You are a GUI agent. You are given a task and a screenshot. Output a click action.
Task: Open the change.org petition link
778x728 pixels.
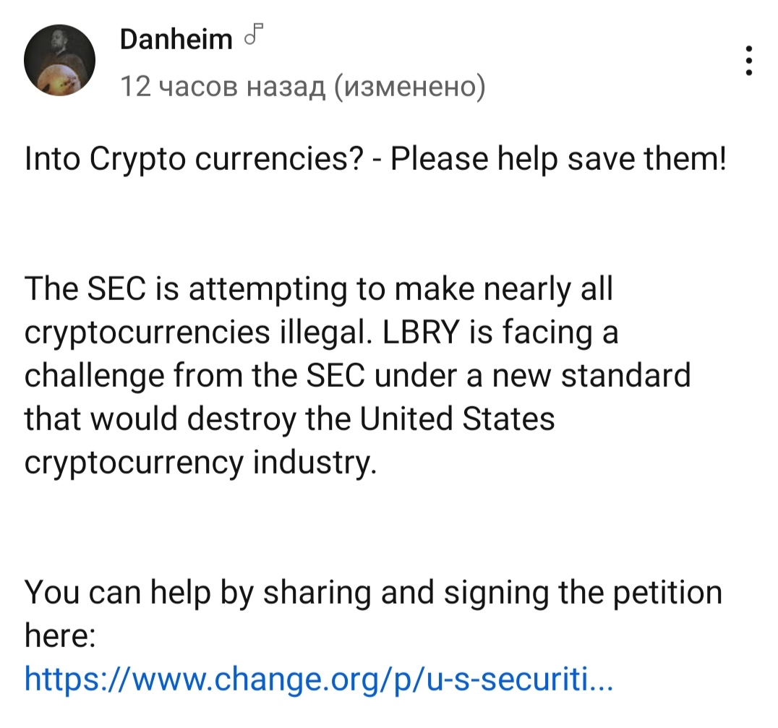point(319,679)
